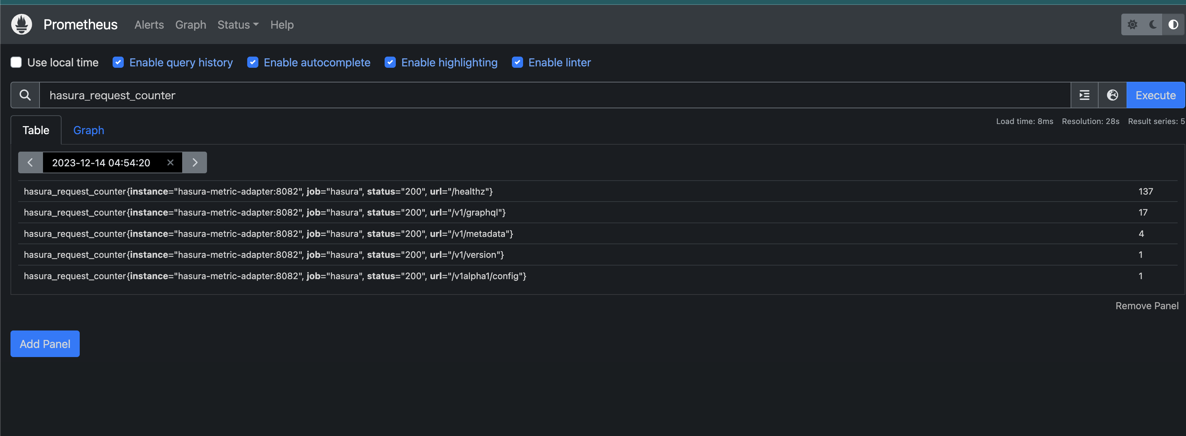Screen dimensions: 1186x436
Task: Clear evaluation time with X icon
Action: [x=170, y=162]
